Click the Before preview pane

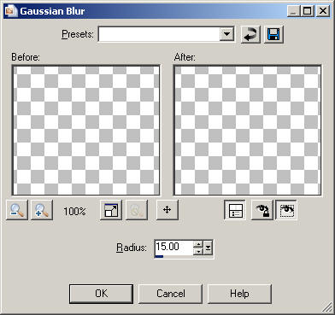(85, 131)
